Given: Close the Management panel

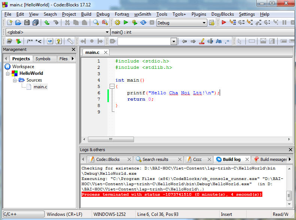Looking at the screenshot, I should pyautogui.click(x=73, y=49).
